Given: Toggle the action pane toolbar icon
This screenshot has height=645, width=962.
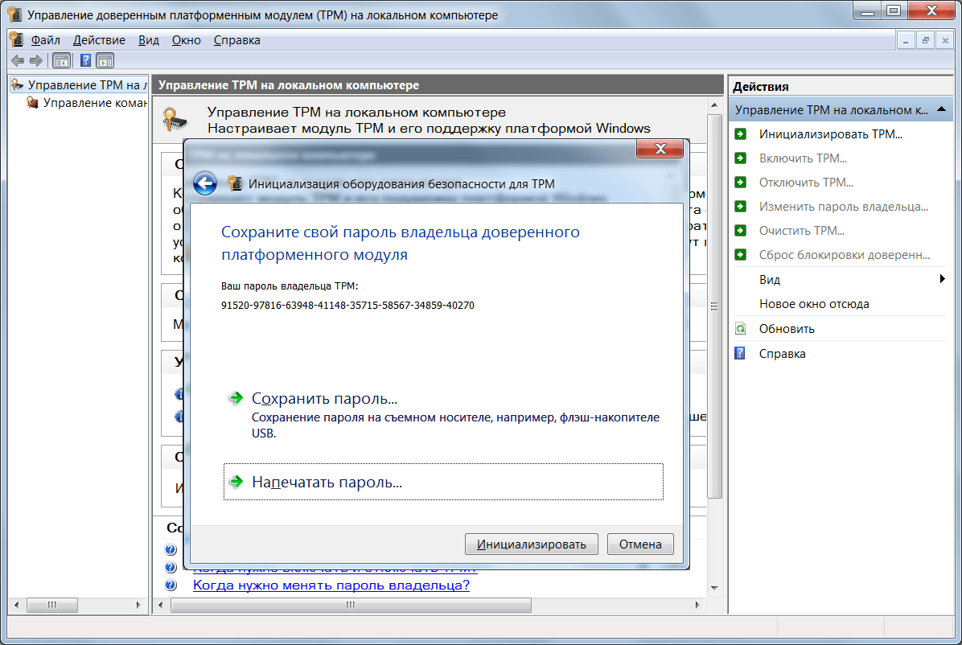Looking at the screenshot, I should click(x=105, y=60).
